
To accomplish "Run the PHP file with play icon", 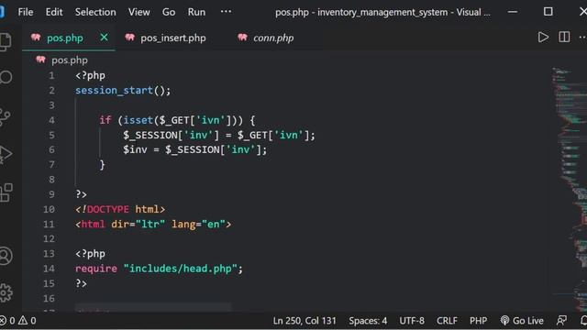I will [543, 37].
